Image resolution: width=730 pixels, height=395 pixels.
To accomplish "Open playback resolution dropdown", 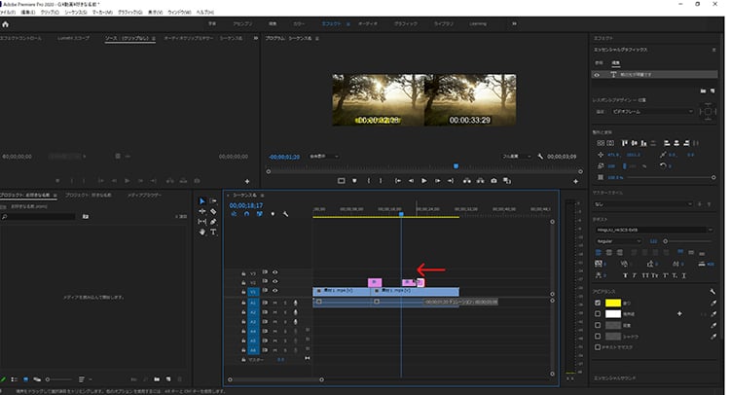I will point(517,157).
